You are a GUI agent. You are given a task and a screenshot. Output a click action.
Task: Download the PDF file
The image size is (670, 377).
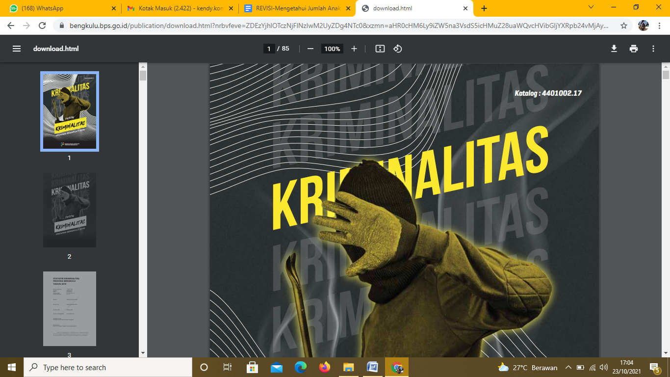[614, 49]
